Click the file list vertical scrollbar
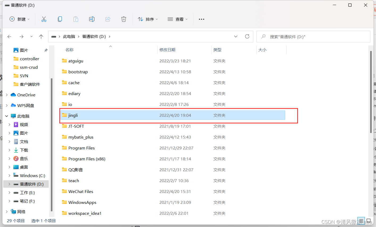 (x=371, y=92)
